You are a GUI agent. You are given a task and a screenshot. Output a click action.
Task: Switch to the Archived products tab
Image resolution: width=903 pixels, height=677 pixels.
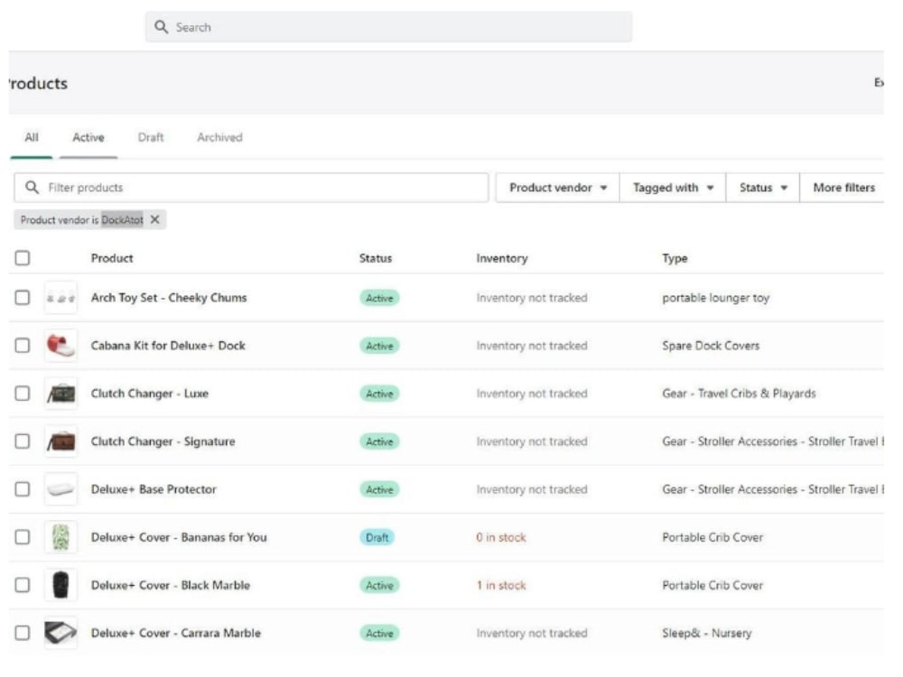click(219, 137)
